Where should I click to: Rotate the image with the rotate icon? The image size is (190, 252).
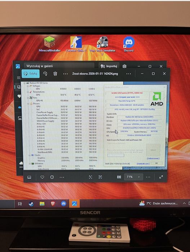tap(45, 74)
